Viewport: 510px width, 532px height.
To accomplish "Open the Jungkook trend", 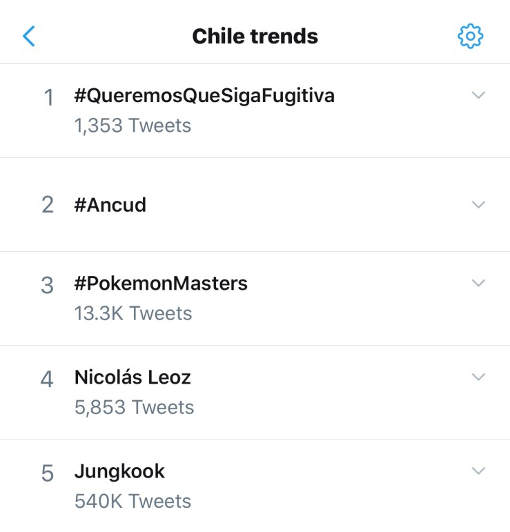I will point(119,471).
